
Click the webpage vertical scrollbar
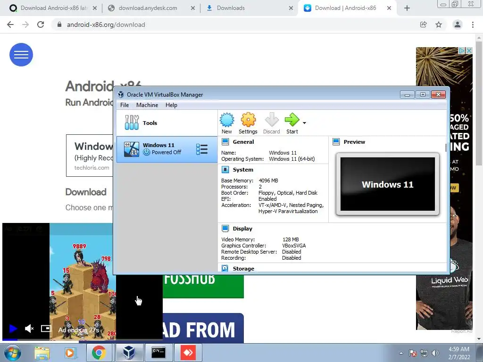pos(479,103)
